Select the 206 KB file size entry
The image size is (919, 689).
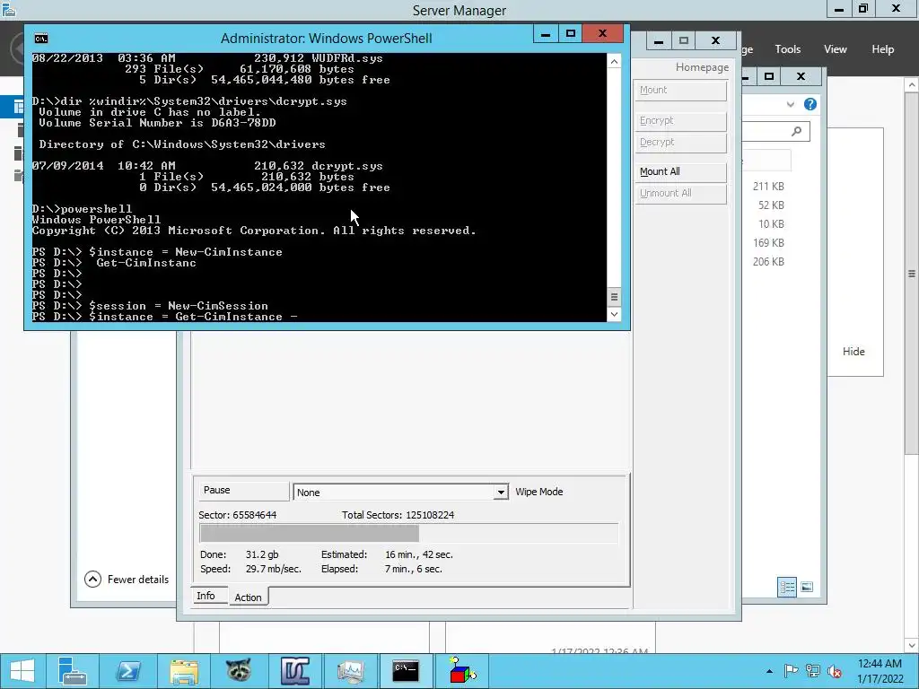[x=768, y=261]
